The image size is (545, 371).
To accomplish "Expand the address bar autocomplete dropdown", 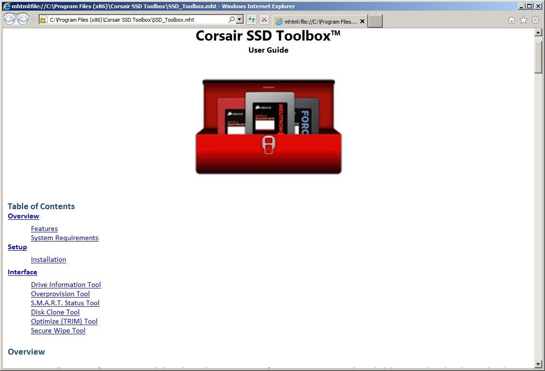I will pos(240,19).
